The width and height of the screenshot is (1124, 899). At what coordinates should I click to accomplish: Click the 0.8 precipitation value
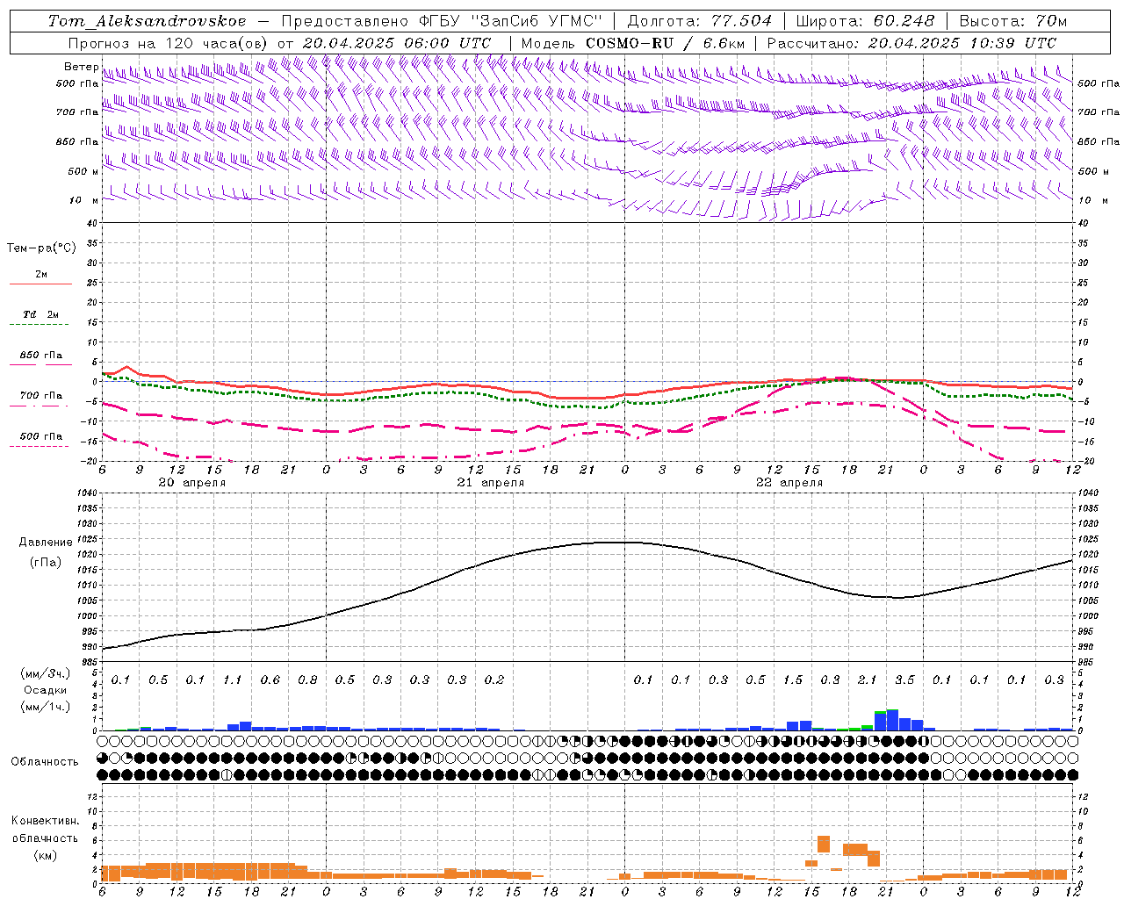click(307, 680)
